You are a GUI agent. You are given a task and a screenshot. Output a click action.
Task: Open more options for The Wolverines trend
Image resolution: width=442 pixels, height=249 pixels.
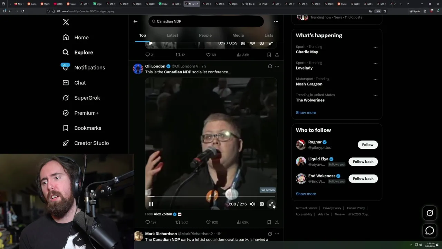[x=375, y=95]
